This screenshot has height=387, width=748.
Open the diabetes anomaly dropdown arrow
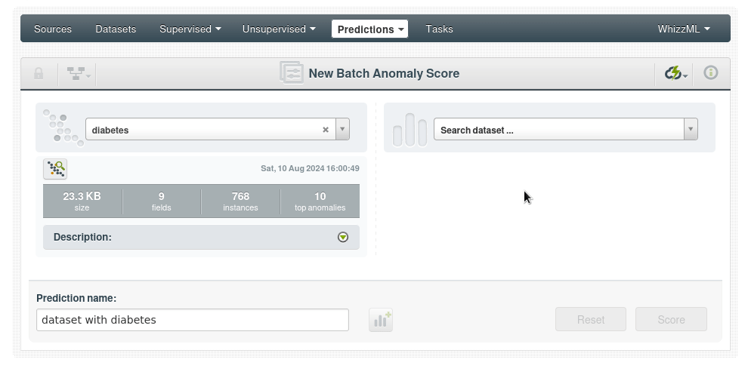coord(342,130)
